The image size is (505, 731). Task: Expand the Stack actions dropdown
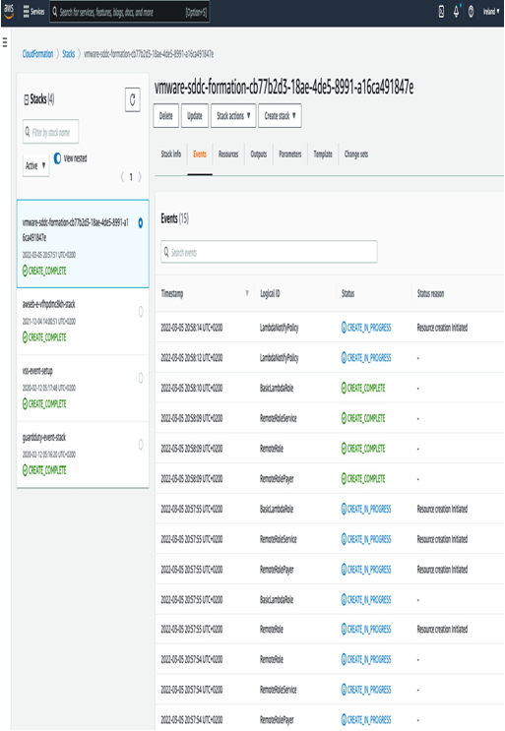coord(233,116)
